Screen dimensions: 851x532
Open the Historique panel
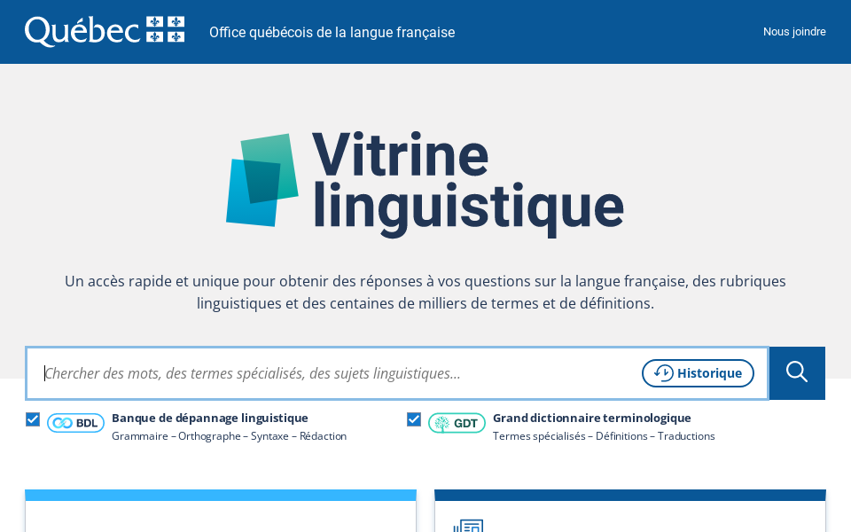pyautogui.click(x=698, y=373)
